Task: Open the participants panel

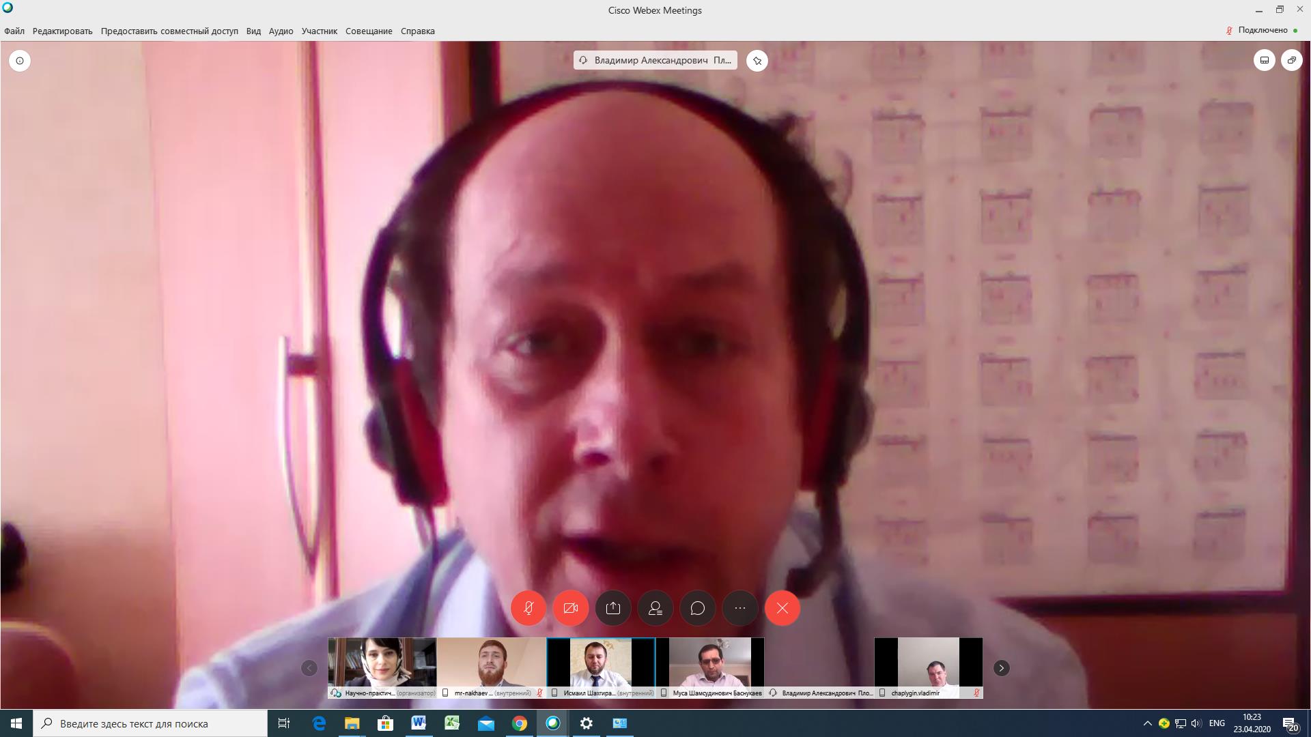Action: point(655,608)
